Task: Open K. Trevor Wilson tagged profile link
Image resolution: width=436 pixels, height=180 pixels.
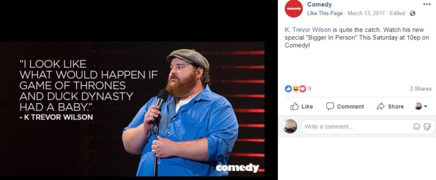Action: [x=308, y=30]
